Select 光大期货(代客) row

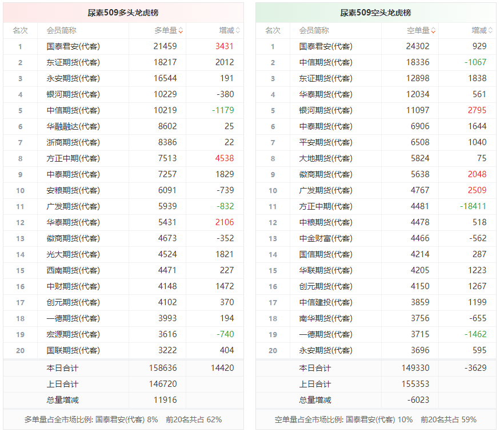123,254
